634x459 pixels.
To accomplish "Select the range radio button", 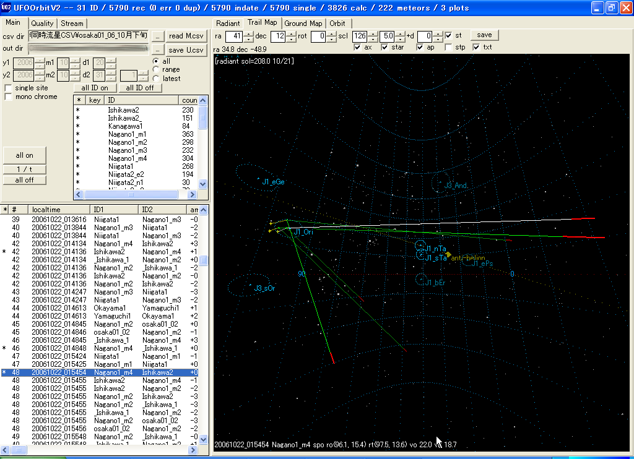I will click(155, 70).
